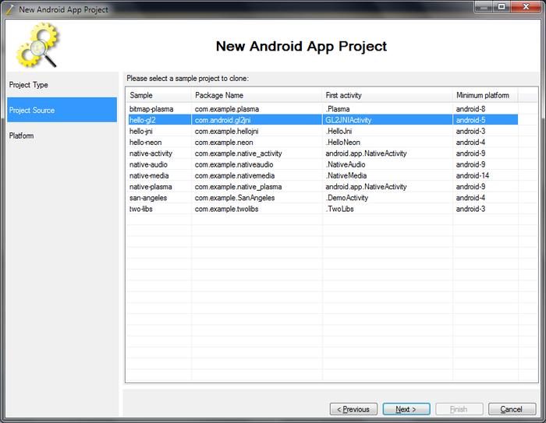Click the .TwoLibs activity cell
The image size is (546, 423).
click(339, 209)
